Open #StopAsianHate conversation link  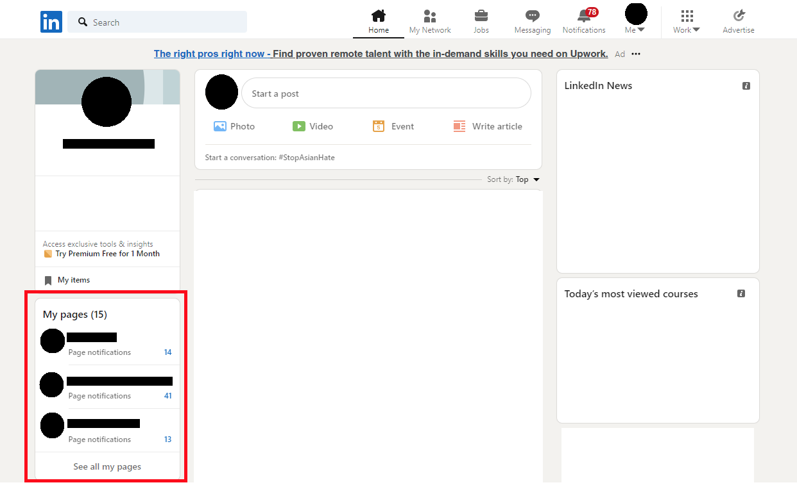pos(307,158)
